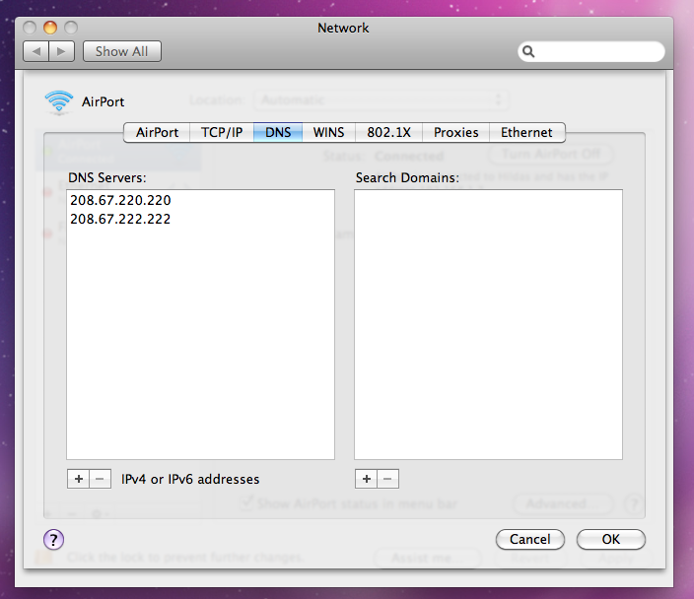
Task: Click the magnifying glass search icon
Action: 528,52
